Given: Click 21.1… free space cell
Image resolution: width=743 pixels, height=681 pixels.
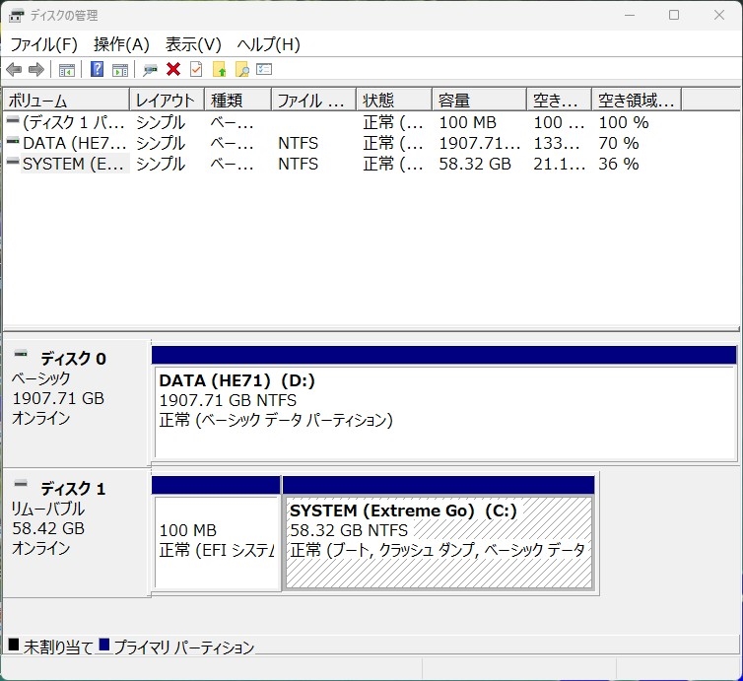Looking at the screenshot, I should (x=559, y=164).
